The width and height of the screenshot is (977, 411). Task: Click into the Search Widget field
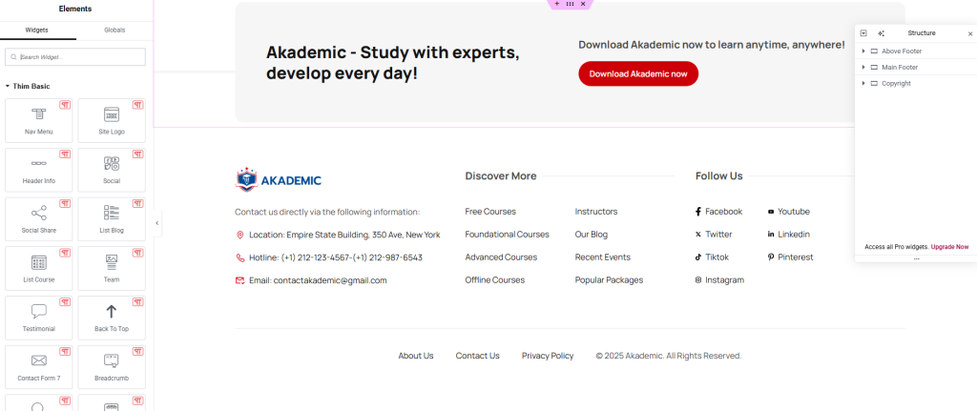pyautogui.click(x=76, y=57)
